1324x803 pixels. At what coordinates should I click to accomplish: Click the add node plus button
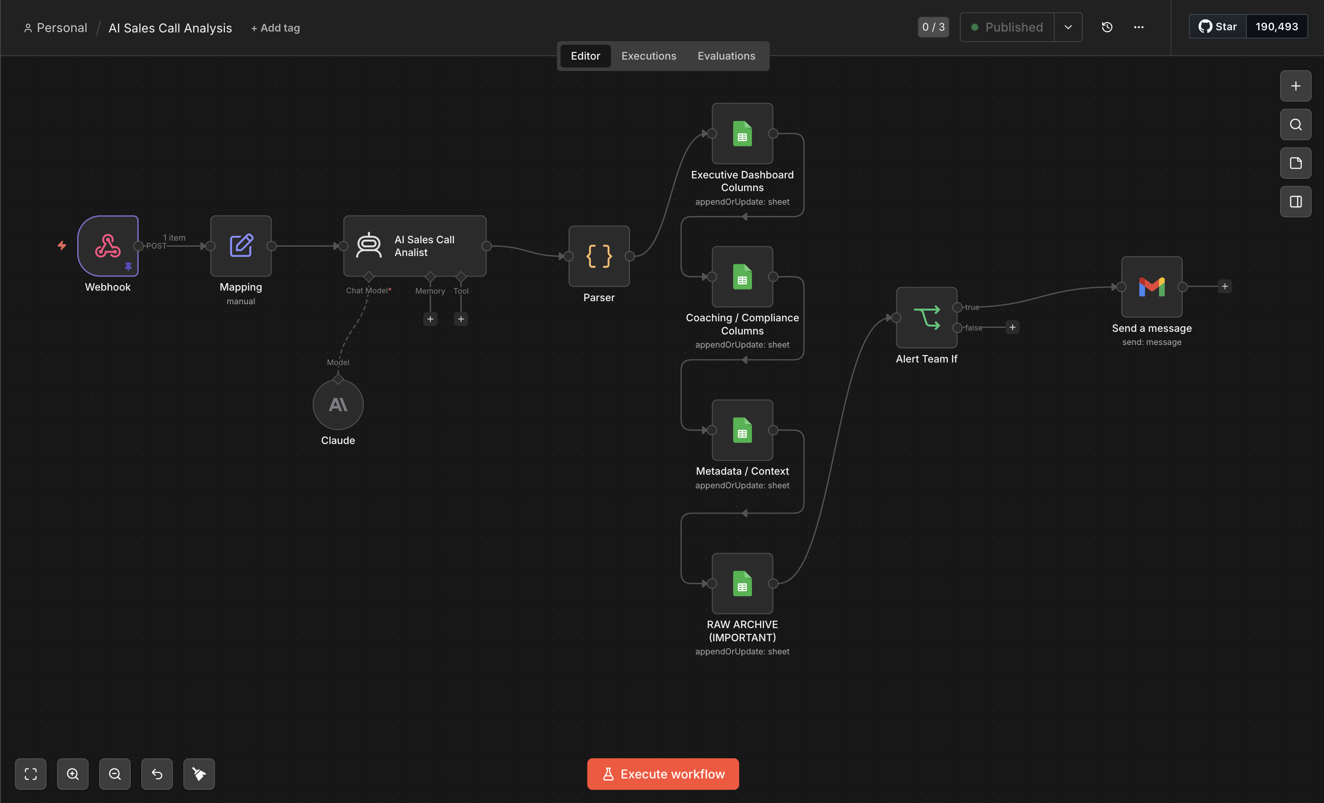pos(1295,86)
